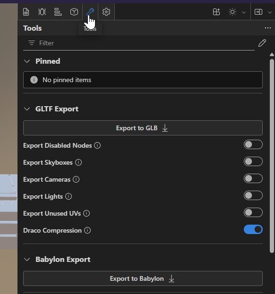This screenshot has width=275, height=294.
Task: Enable Export Skyboxes toggle
Action: (x=253, y=161)
